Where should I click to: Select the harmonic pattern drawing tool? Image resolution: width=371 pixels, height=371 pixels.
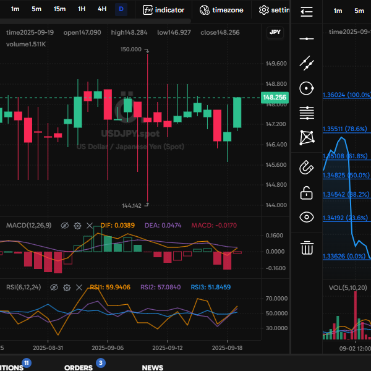306,137
